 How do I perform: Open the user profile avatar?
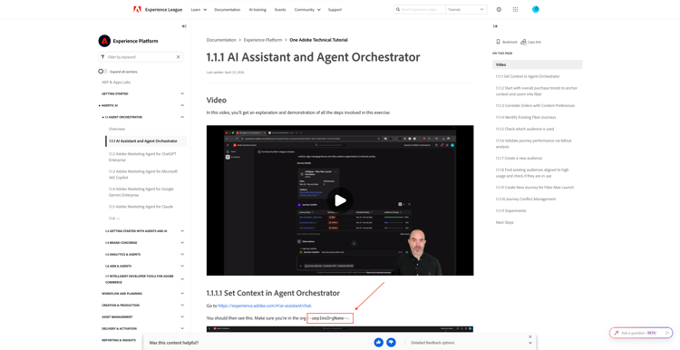point(536,9)
